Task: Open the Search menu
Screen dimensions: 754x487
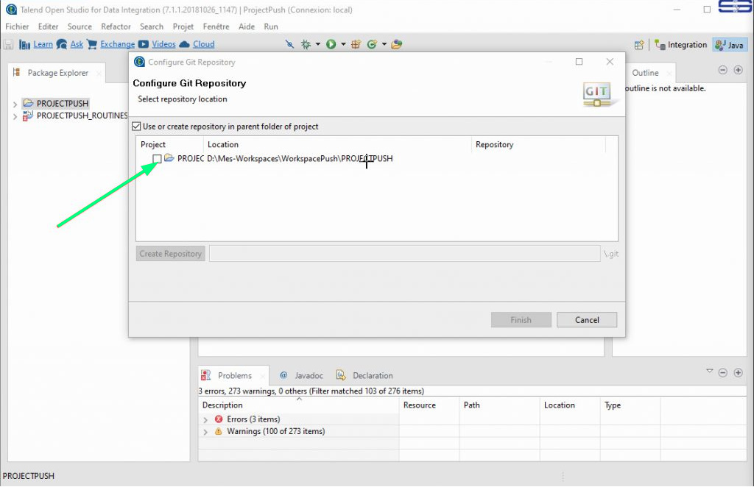Action: [x=152, y=26]
